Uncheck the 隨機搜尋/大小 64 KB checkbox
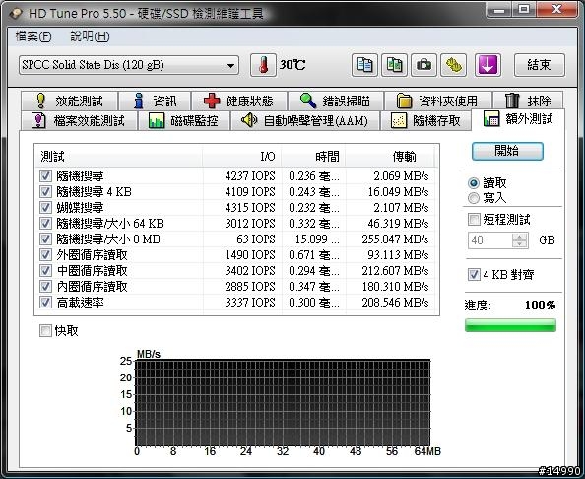This screenshot has width=585, height=479. click(x=45, y=224)
